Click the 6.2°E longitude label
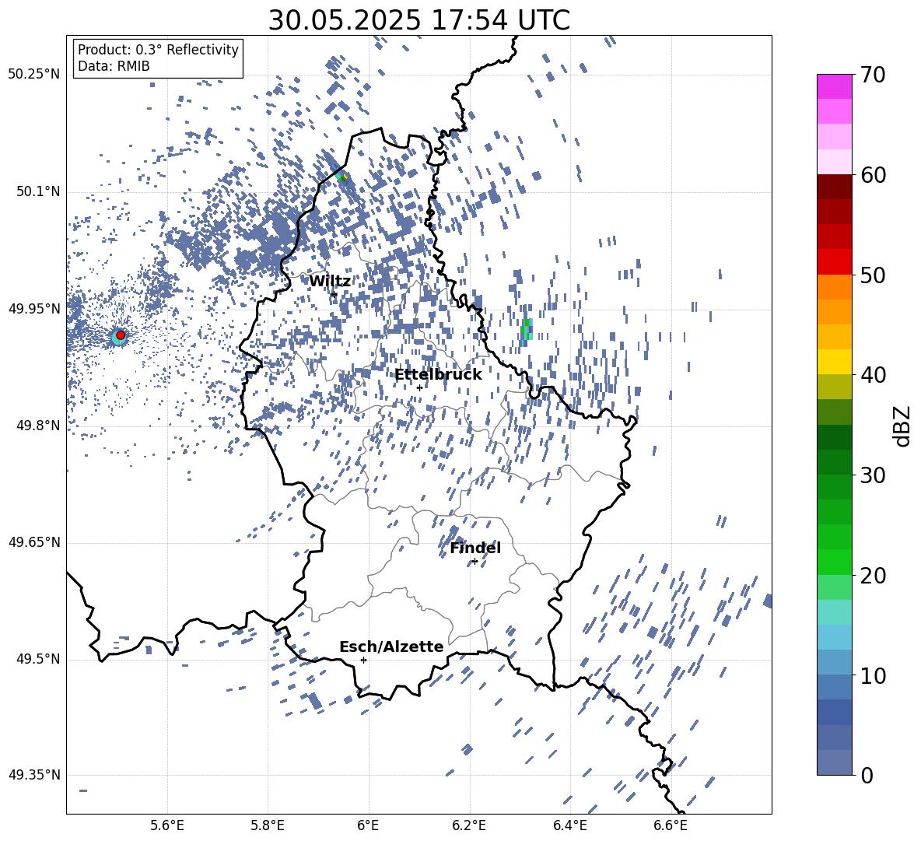 [469, 825]
